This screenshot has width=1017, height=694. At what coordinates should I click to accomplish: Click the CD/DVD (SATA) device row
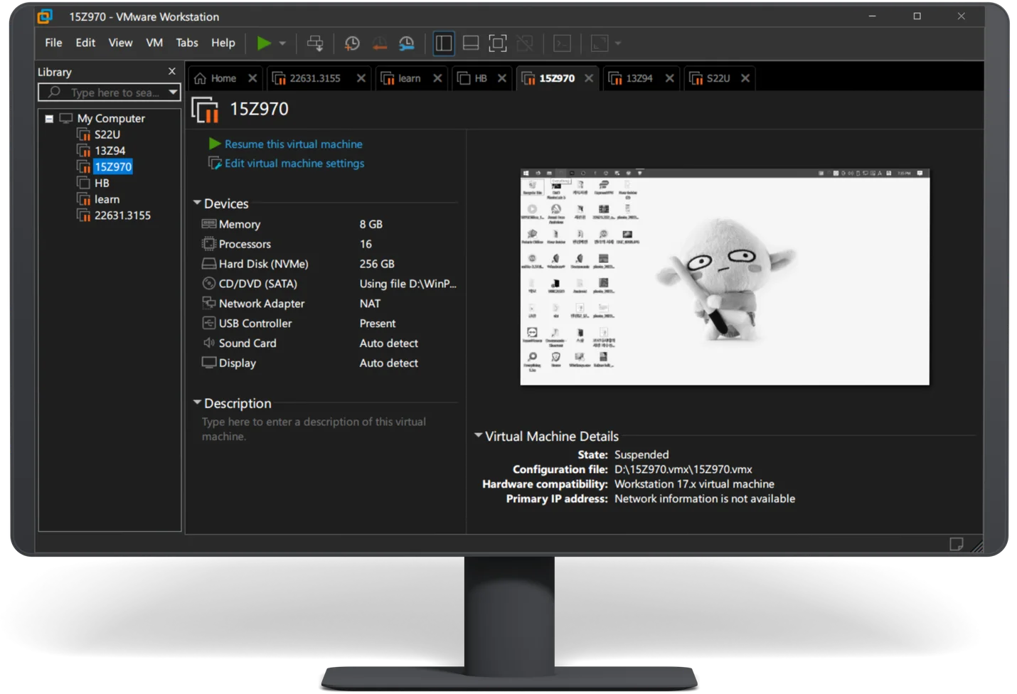(329, 284)
